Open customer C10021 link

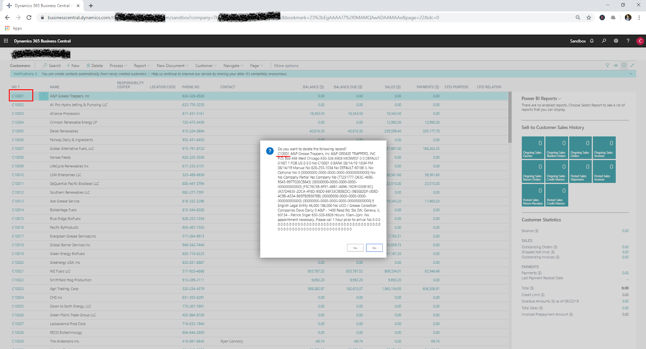point(18,271)
